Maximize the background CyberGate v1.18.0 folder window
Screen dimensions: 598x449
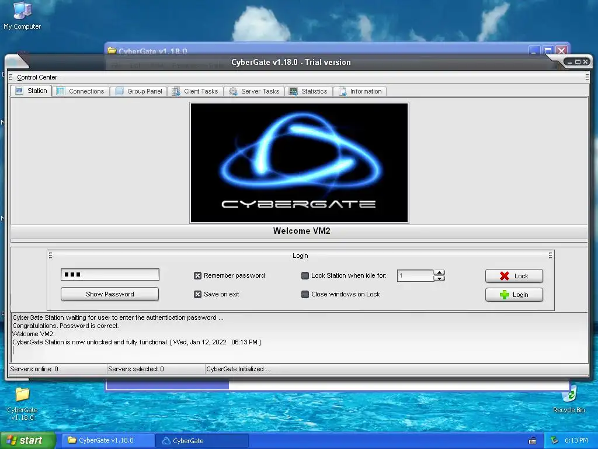548,50
